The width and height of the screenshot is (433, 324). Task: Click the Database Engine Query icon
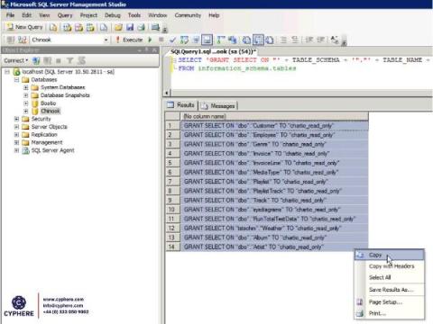pos(53,28)
